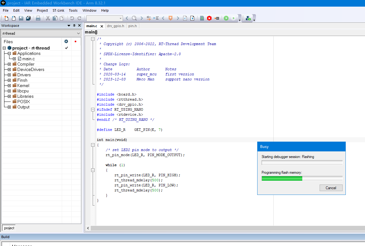This screenshot has width=365, height=246.
Task: Click the Save All toolbar icon
Action: (28, 18)
